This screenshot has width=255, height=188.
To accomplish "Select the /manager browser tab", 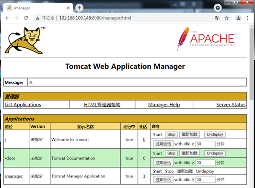I will [38, 8].
